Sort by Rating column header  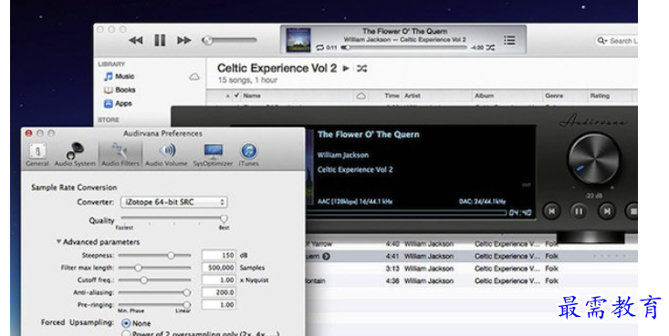tap(600, 96)
